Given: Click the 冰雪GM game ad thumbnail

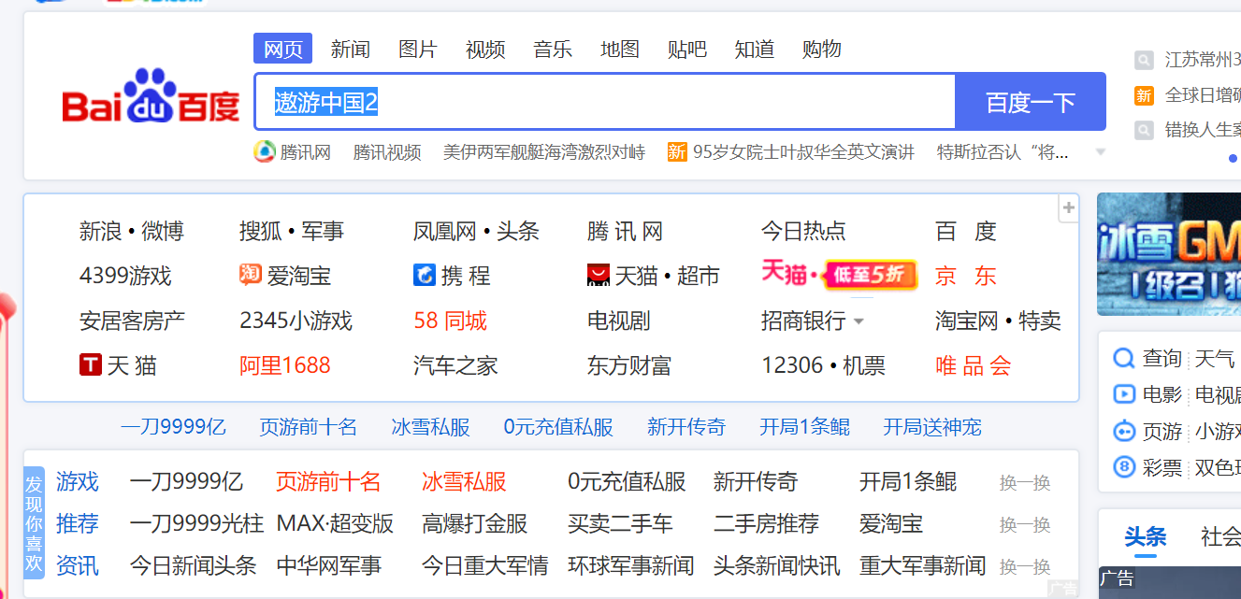Looking at the screenshot, I should (x=1169, y=254).
